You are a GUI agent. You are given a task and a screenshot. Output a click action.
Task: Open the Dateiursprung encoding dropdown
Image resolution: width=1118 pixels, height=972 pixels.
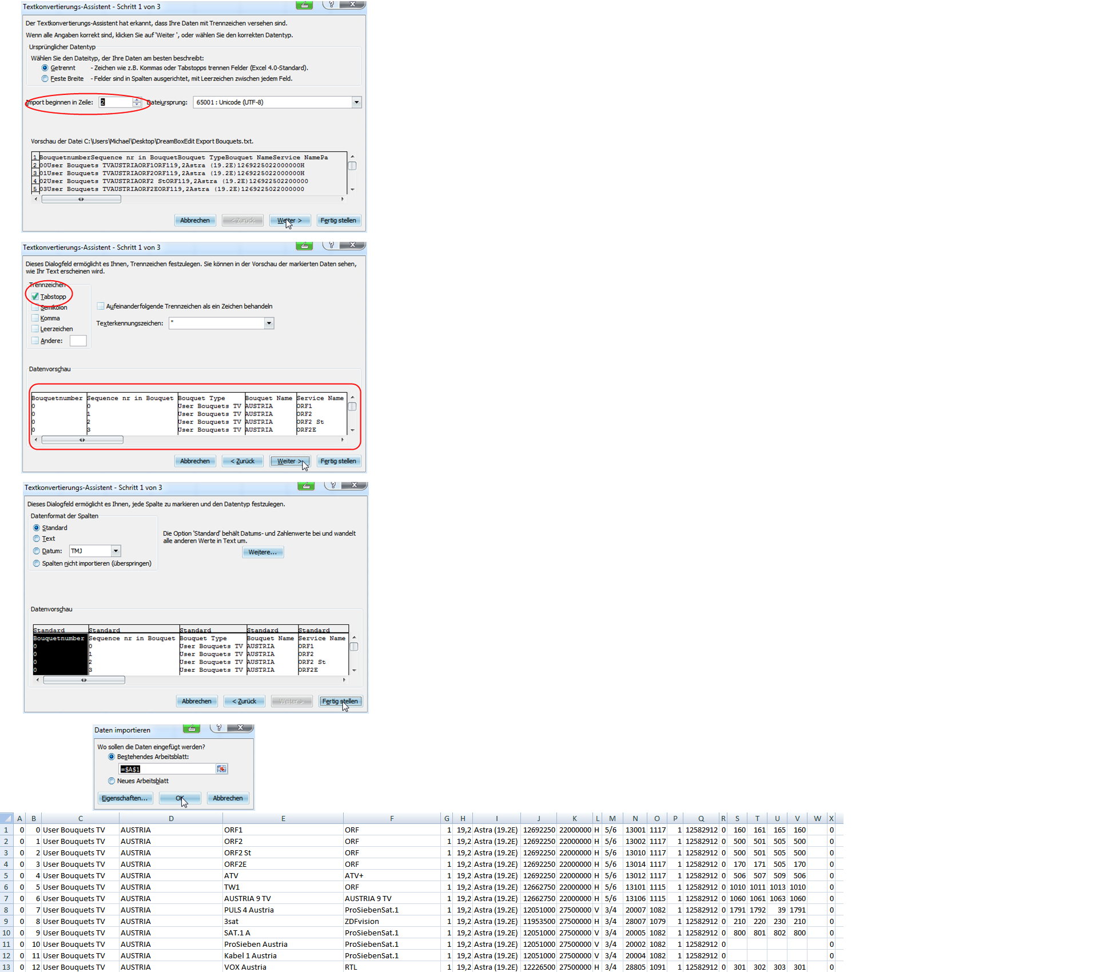pos(356,102)
